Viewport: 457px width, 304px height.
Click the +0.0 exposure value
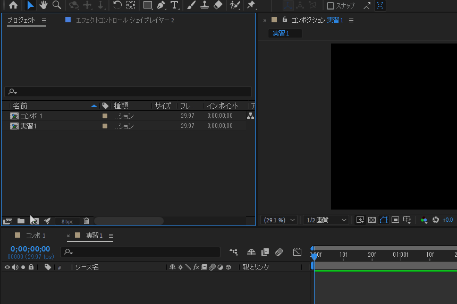click(447, 220)
